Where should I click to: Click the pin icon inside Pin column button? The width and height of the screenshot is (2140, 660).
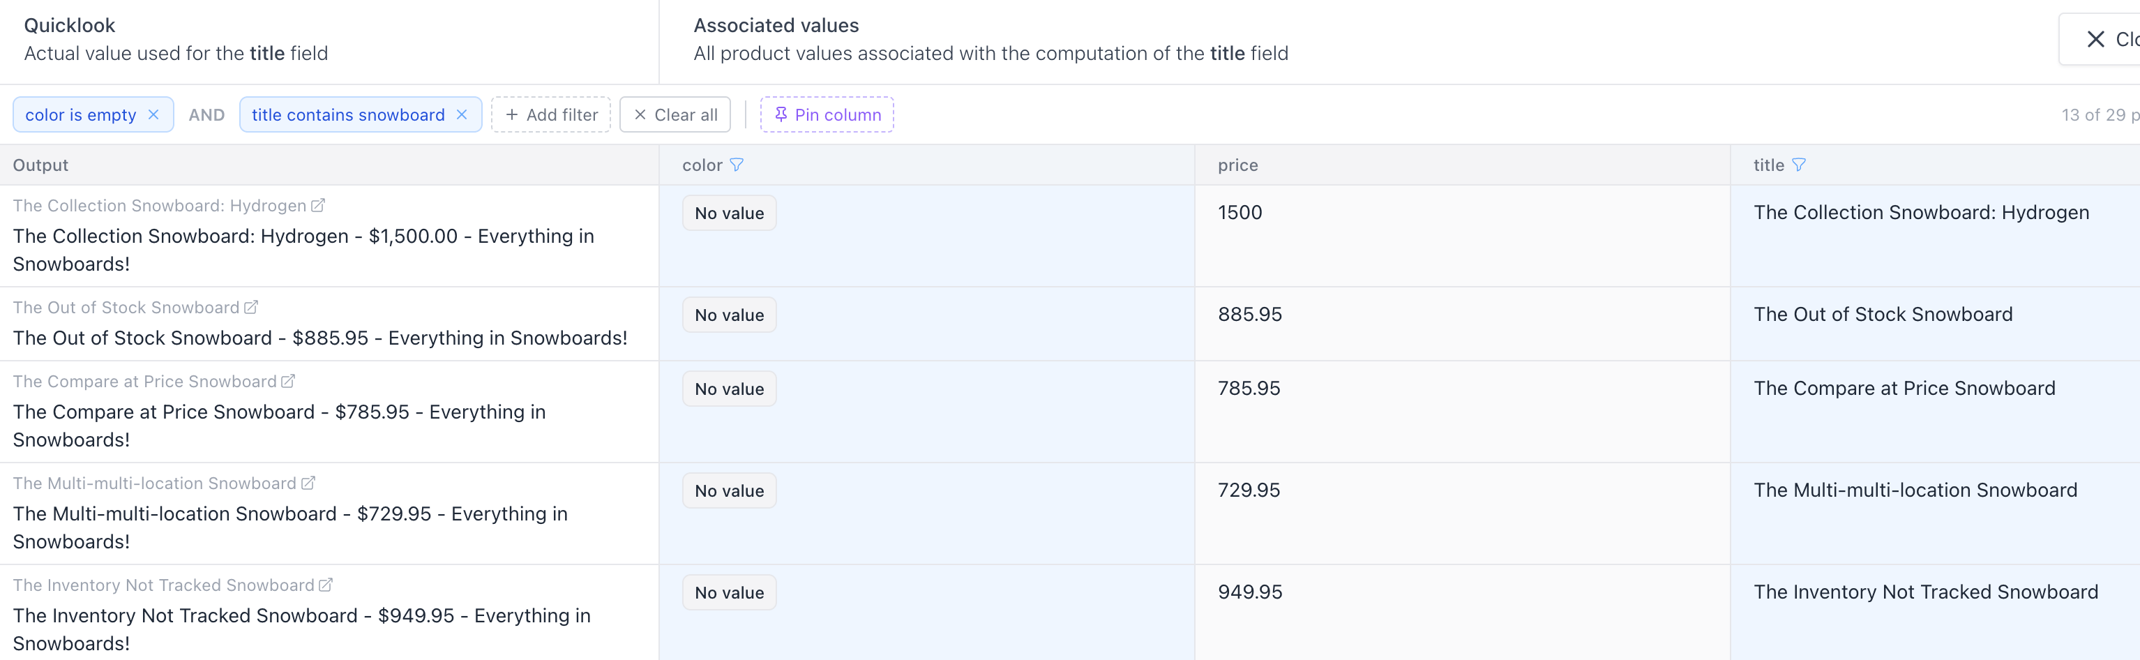(x=781, y=114)
